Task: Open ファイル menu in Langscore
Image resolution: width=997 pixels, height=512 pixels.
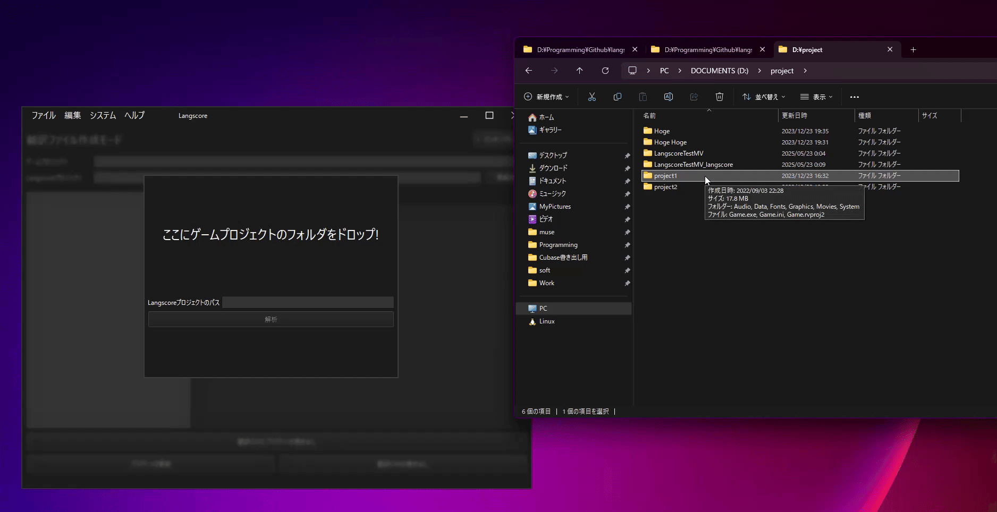Action: [x=44, y=115]
